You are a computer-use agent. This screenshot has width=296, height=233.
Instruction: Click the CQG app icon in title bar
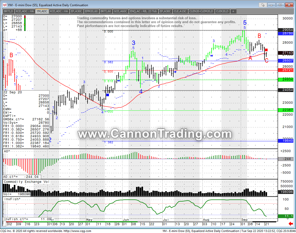point(4,5)
